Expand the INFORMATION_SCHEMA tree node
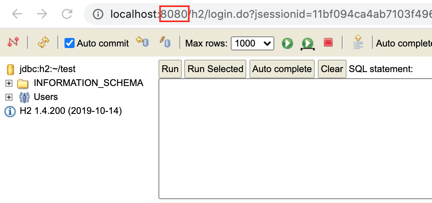The height and width of the screenshot is (203, 432). [9, 83]
